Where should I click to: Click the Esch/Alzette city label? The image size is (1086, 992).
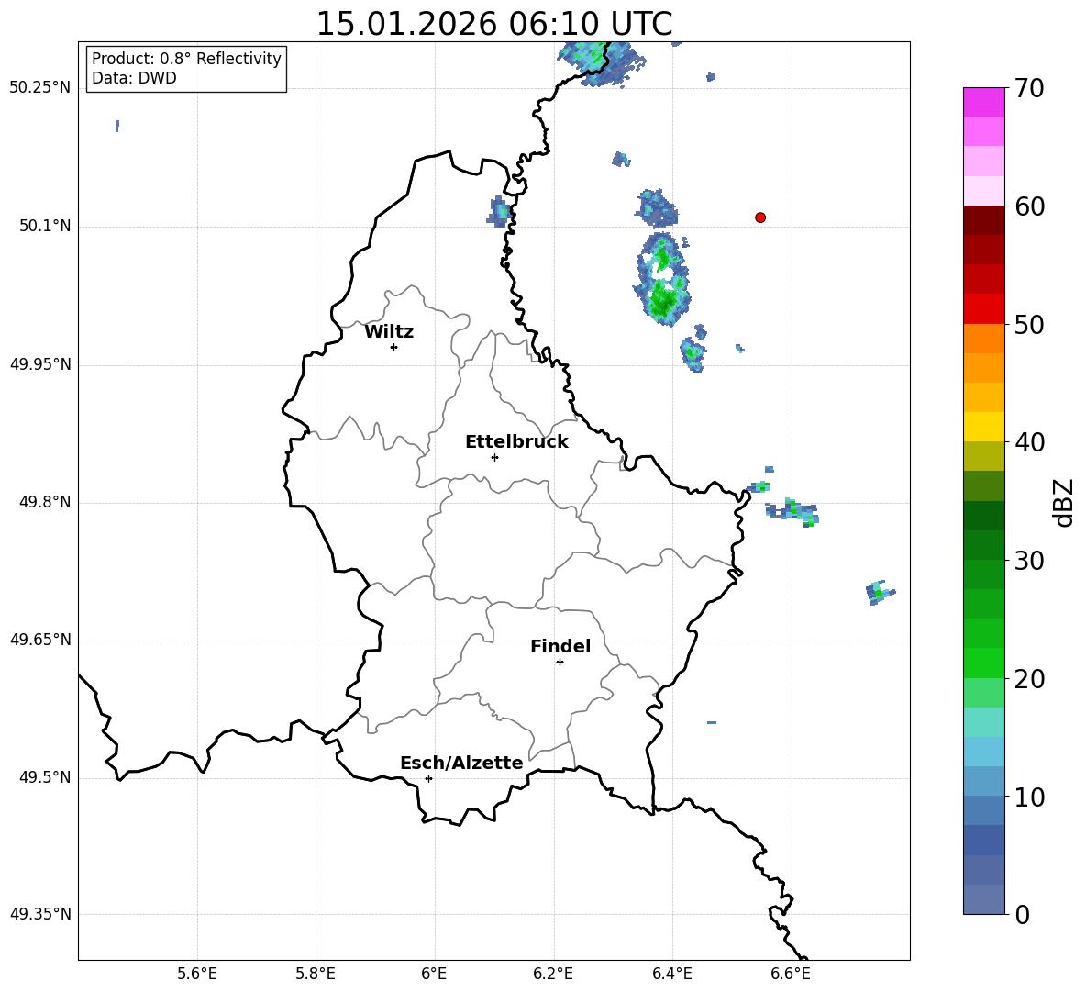click(x=461, y=763)
